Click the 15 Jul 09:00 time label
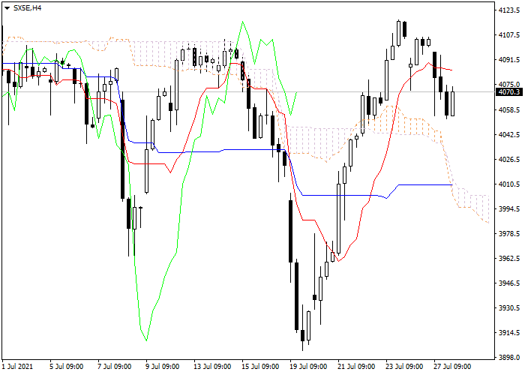525x375 pixels. pos(260,366)
